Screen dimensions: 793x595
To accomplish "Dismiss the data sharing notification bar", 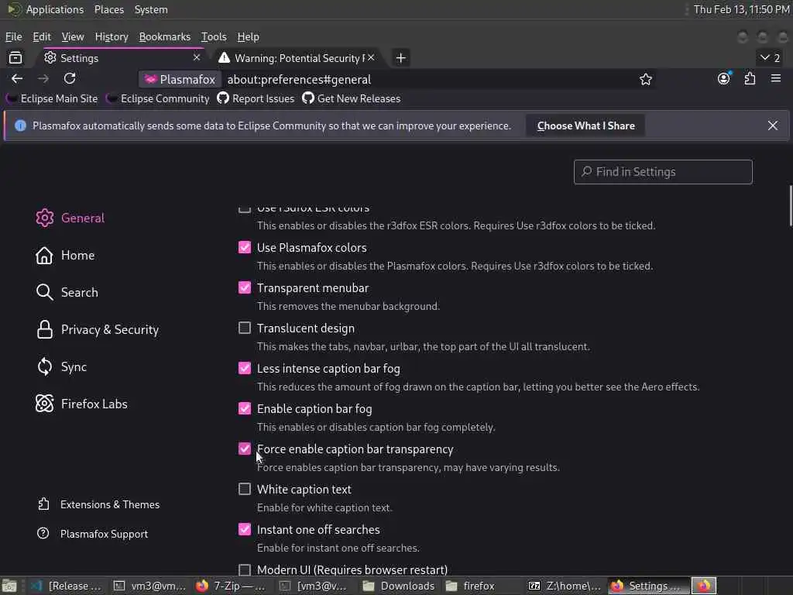I will click(773, 126).
